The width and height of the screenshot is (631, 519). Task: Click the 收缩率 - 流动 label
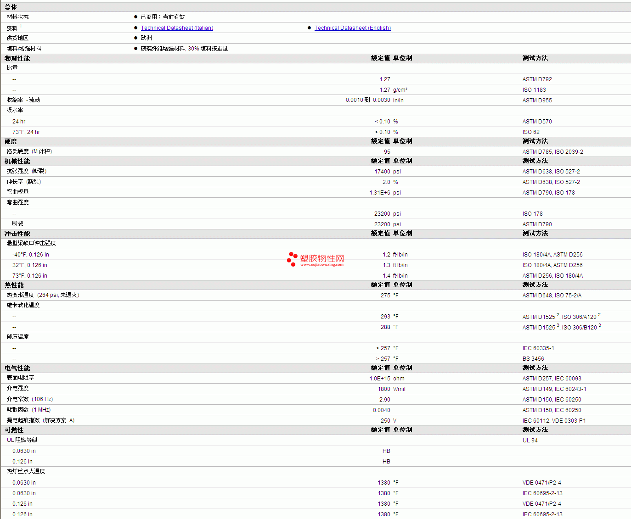click(x=23, y=100)
